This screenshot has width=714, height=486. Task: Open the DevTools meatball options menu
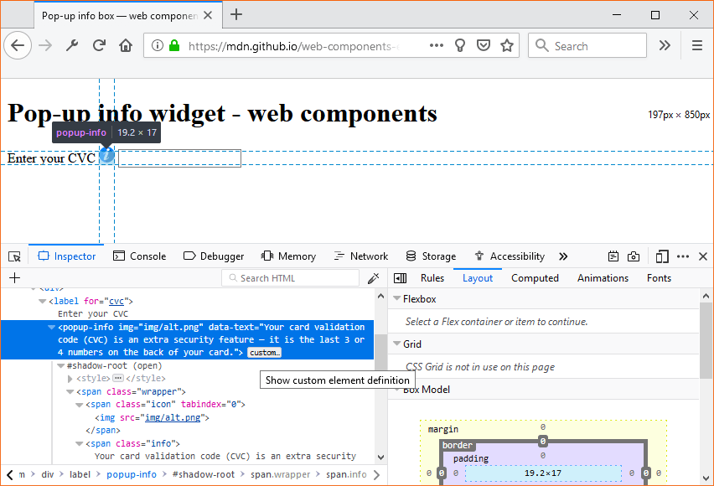coord(683,256)
